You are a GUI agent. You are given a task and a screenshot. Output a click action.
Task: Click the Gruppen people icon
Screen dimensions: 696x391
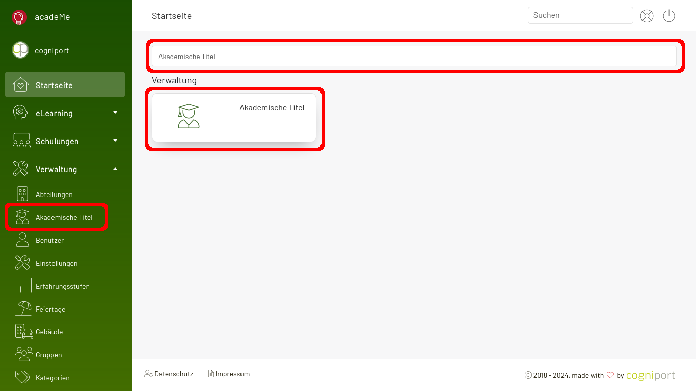click(24, 354)
